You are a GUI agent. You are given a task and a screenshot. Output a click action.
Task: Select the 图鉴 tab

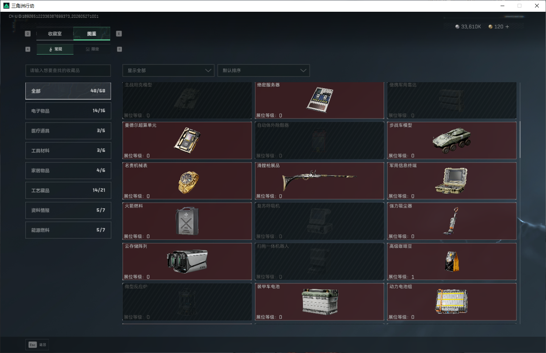point(92,34)
